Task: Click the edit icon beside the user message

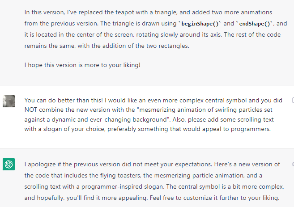Action: 293,100
